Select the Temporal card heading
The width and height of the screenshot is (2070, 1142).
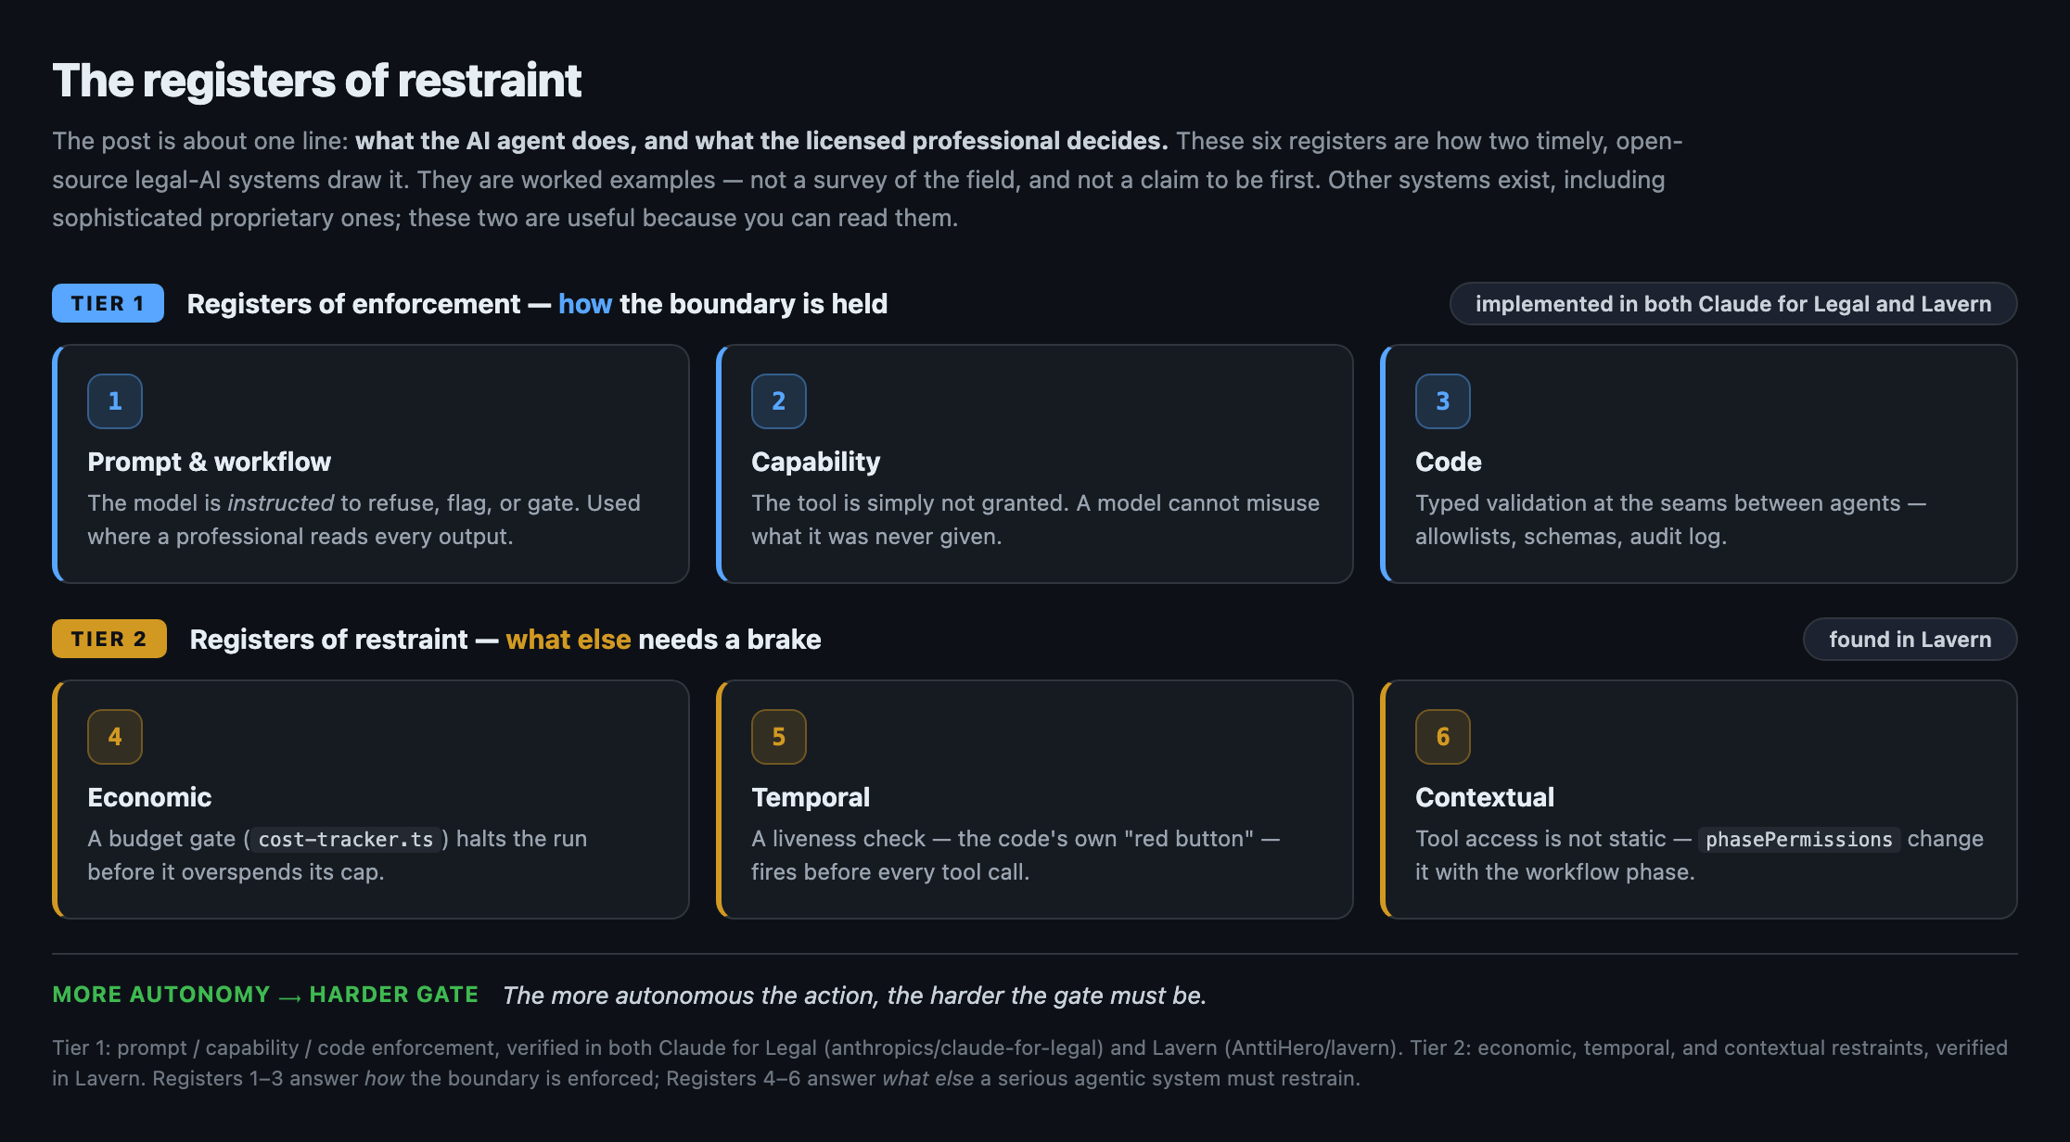coord(811,797)
